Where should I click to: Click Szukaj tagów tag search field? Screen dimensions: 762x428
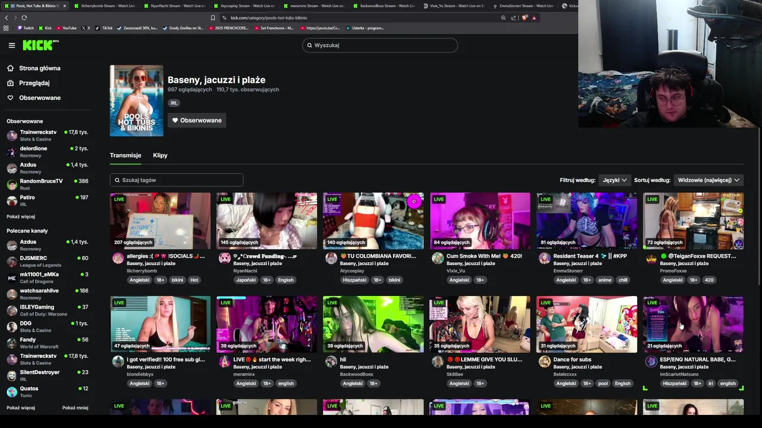click(x=176, y=180)
